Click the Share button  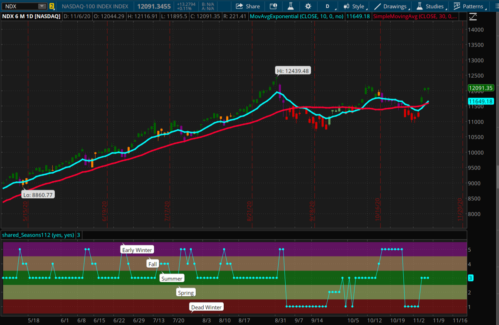click(248, 6)
